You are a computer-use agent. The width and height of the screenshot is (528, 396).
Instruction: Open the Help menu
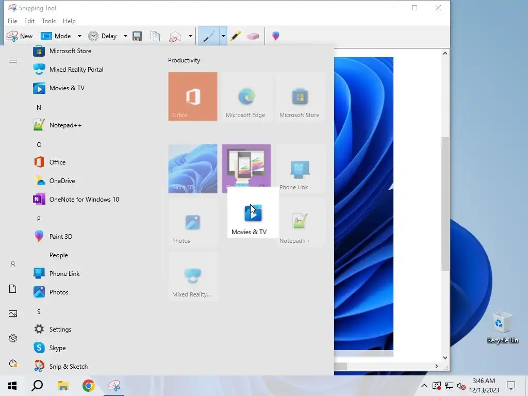tap(70, 21)
